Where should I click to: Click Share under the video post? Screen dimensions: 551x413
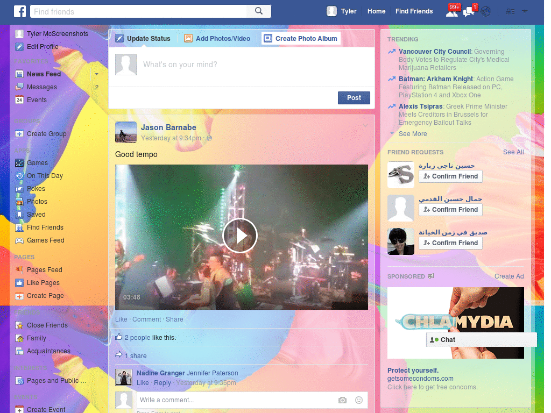point(174,319)
